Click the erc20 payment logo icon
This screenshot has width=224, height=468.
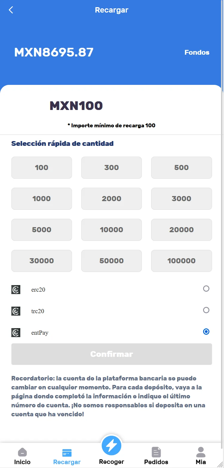(x=16, y=290)
